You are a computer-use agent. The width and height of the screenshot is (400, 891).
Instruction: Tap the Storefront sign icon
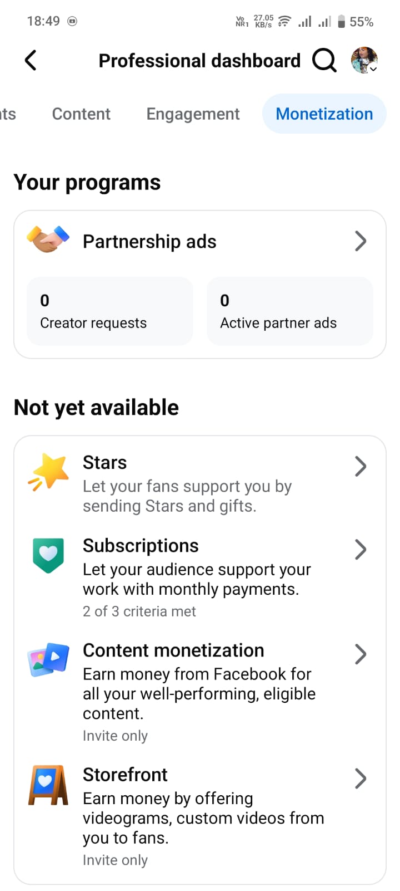(48, 785)
